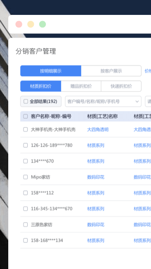Check the row 大神手机壳-大神手机壳

pyautogui.click(x=26, y=130)
